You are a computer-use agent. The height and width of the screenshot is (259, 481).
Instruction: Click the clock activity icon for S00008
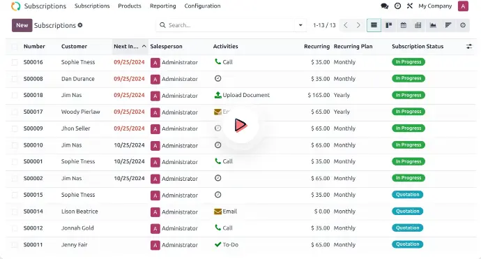[x=217, y=79]
